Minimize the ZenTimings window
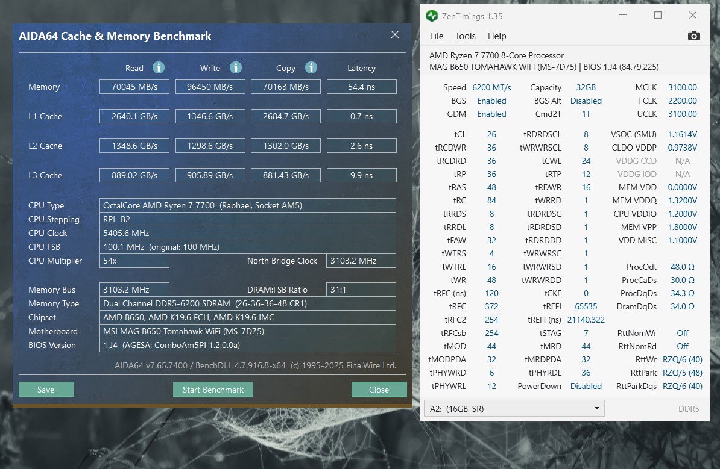Screen dimensions: 720x469 click(x=623, y=16)
